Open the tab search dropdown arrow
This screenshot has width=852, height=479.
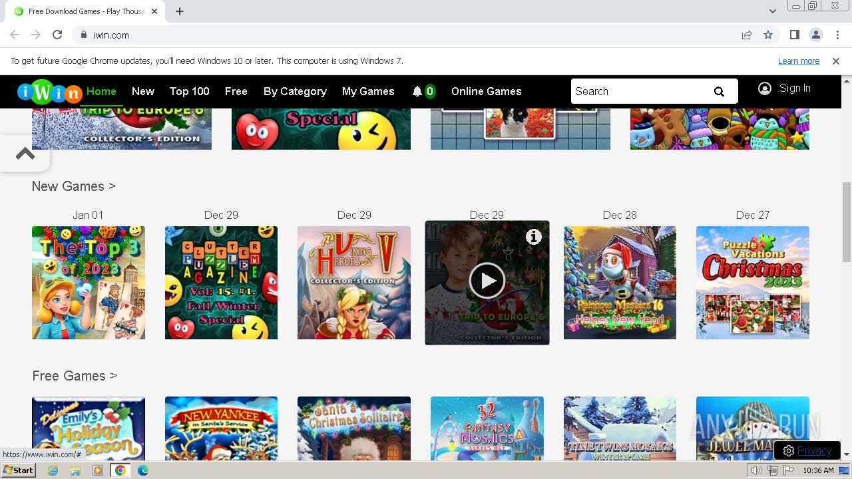pyautogui.click(x=773, y=11)
